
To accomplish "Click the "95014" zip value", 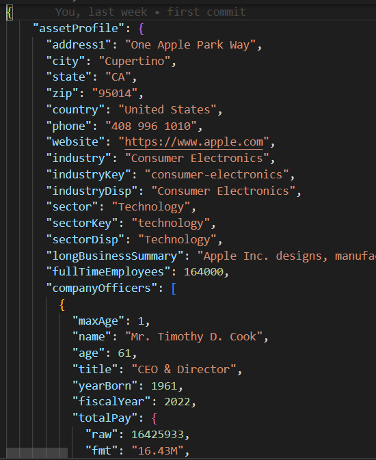I will [x=115, y=94].
